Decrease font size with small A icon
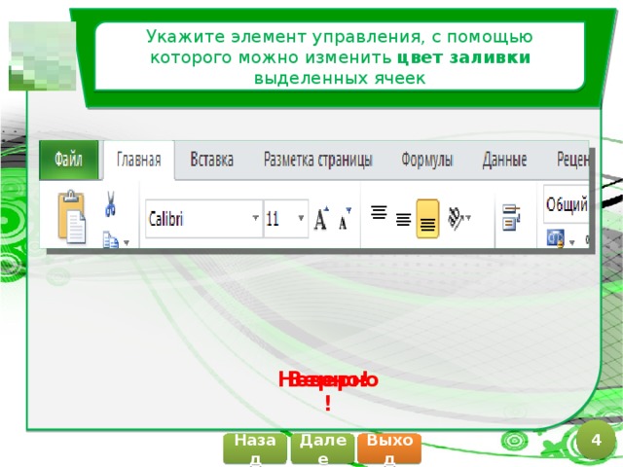This screenshot has height=467, width=623. pos(344,218)
